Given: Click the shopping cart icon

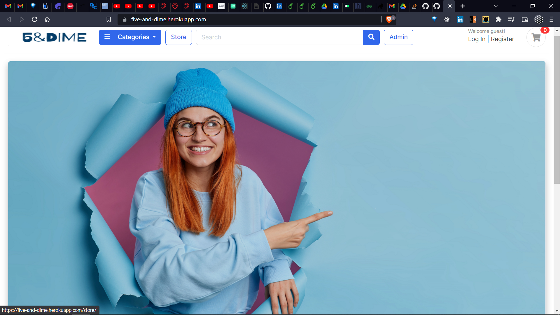Looking at the screenshot, I should 536,37.
